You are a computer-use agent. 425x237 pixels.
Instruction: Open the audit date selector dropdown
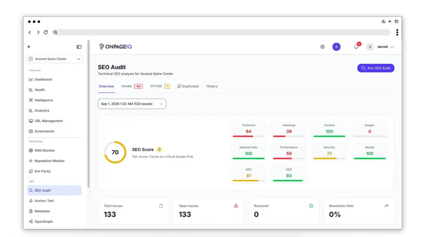pos(132,104)
